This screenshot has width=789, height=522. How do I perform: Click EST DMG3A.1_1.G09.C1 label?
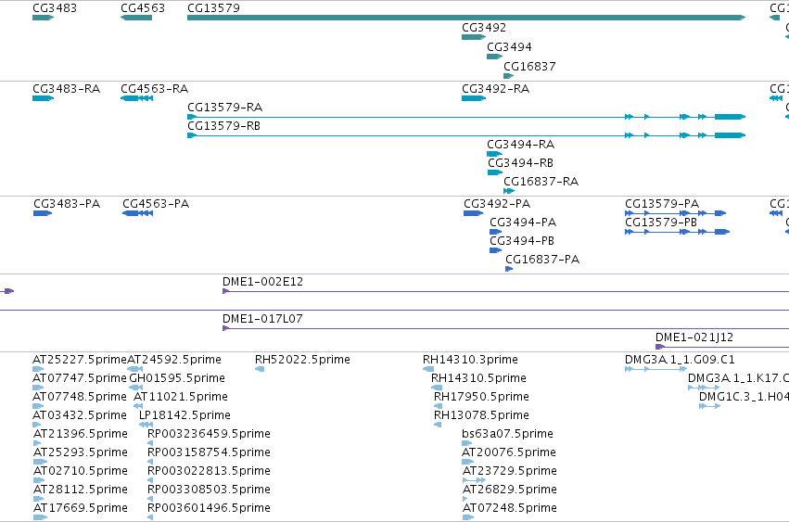point(680,360)
